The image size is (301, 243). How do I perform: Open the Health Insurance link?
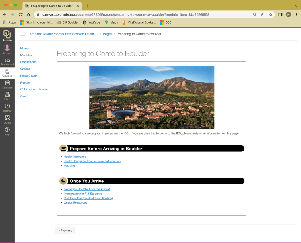click(x=75, y=157)
